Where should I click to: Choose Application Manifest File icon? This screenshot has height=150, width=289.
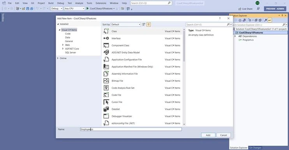(106, 67)
